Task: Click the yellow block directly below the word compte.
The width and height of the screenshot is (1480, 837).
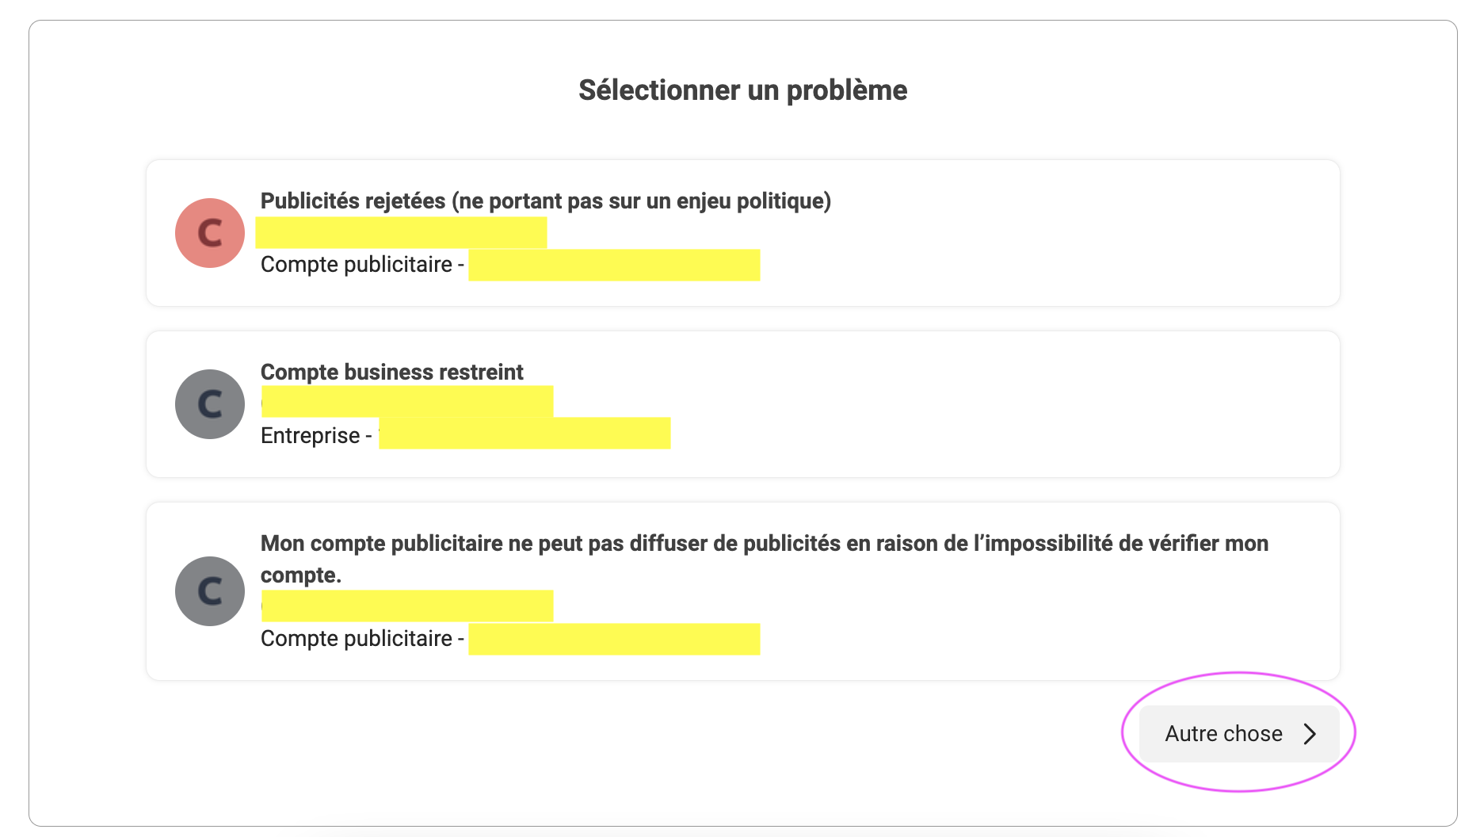Action: coord(407,606)
